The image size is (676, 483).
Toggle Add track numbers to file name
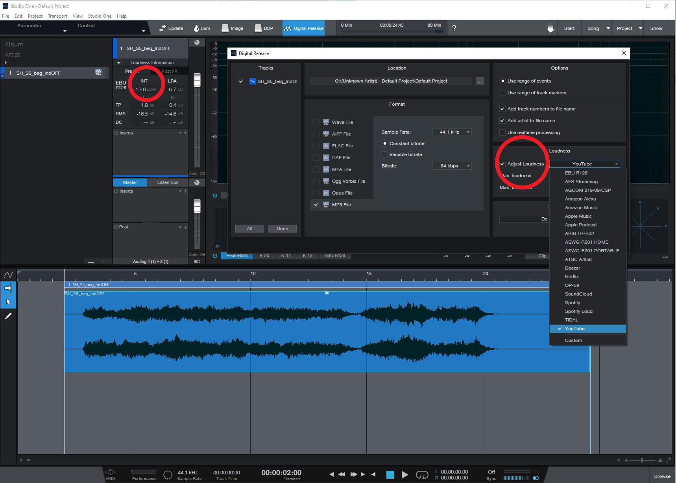(502, 109)
